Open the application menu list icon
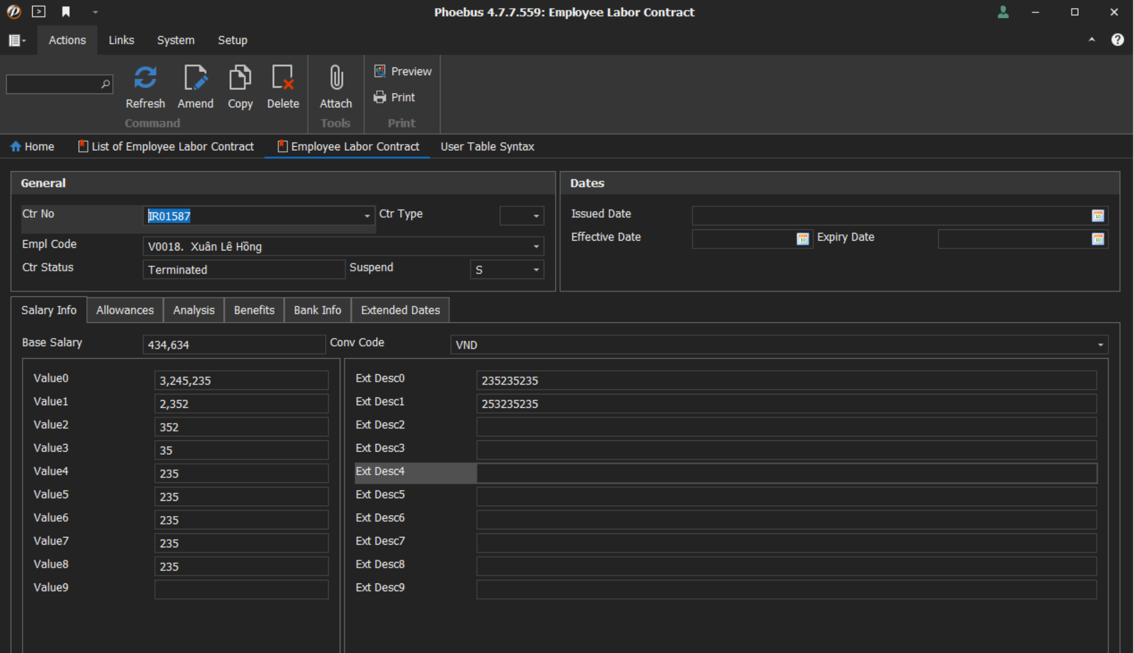 pos(17,40)
